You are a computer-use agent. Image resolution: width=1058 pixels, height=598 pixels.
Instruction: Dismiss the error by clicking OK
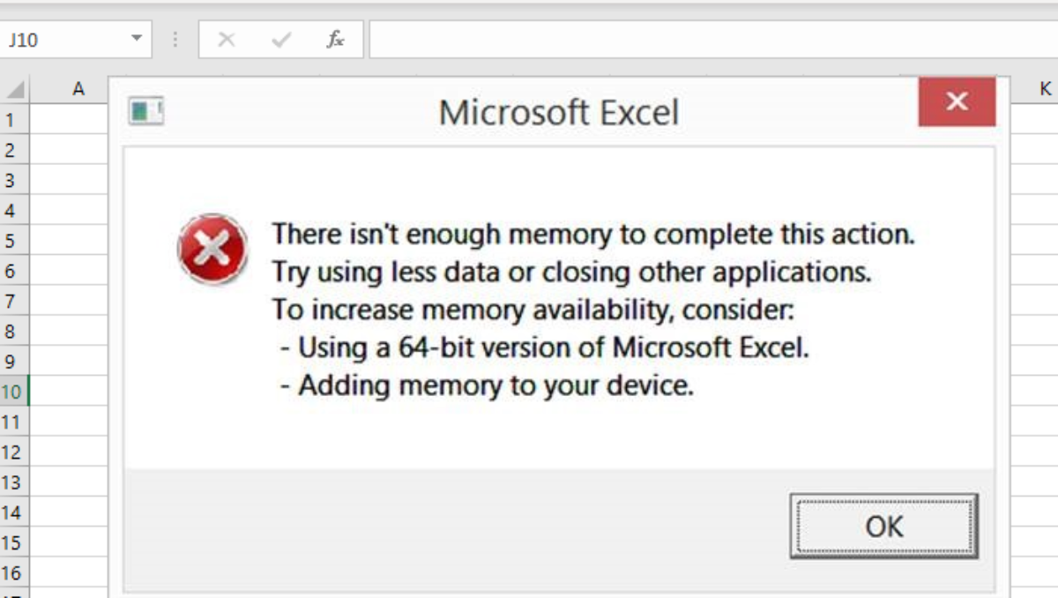pyautogui.click(x=884, y=526)
